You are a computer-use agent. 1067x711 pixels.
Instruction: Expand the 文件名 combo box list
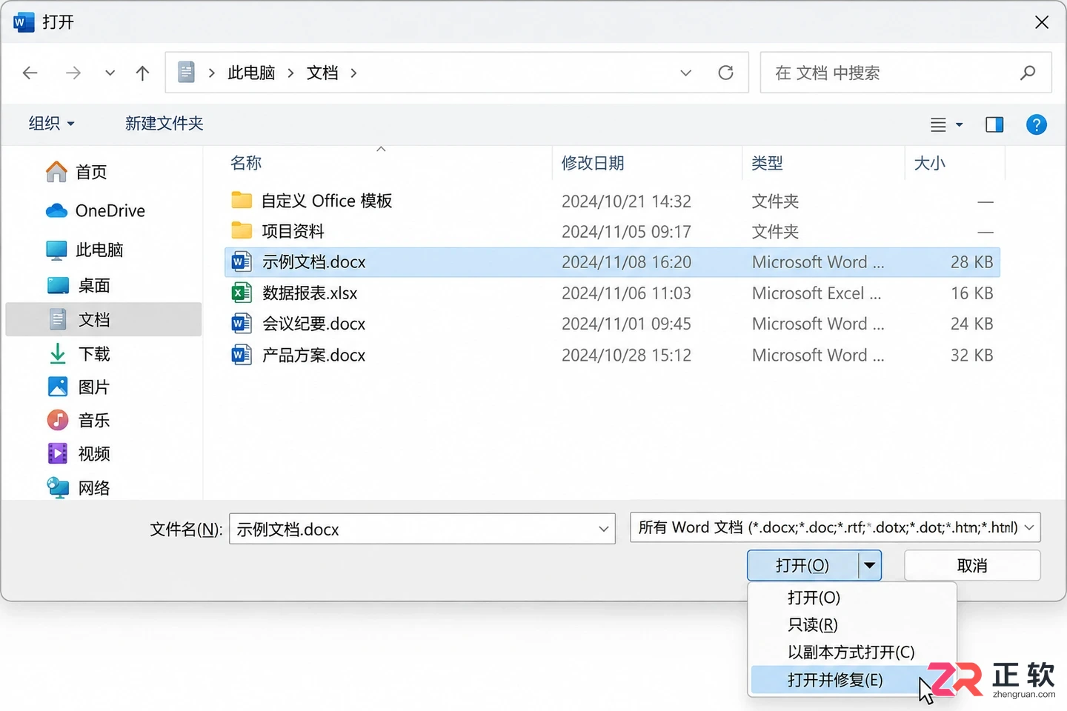pos(603,529)
